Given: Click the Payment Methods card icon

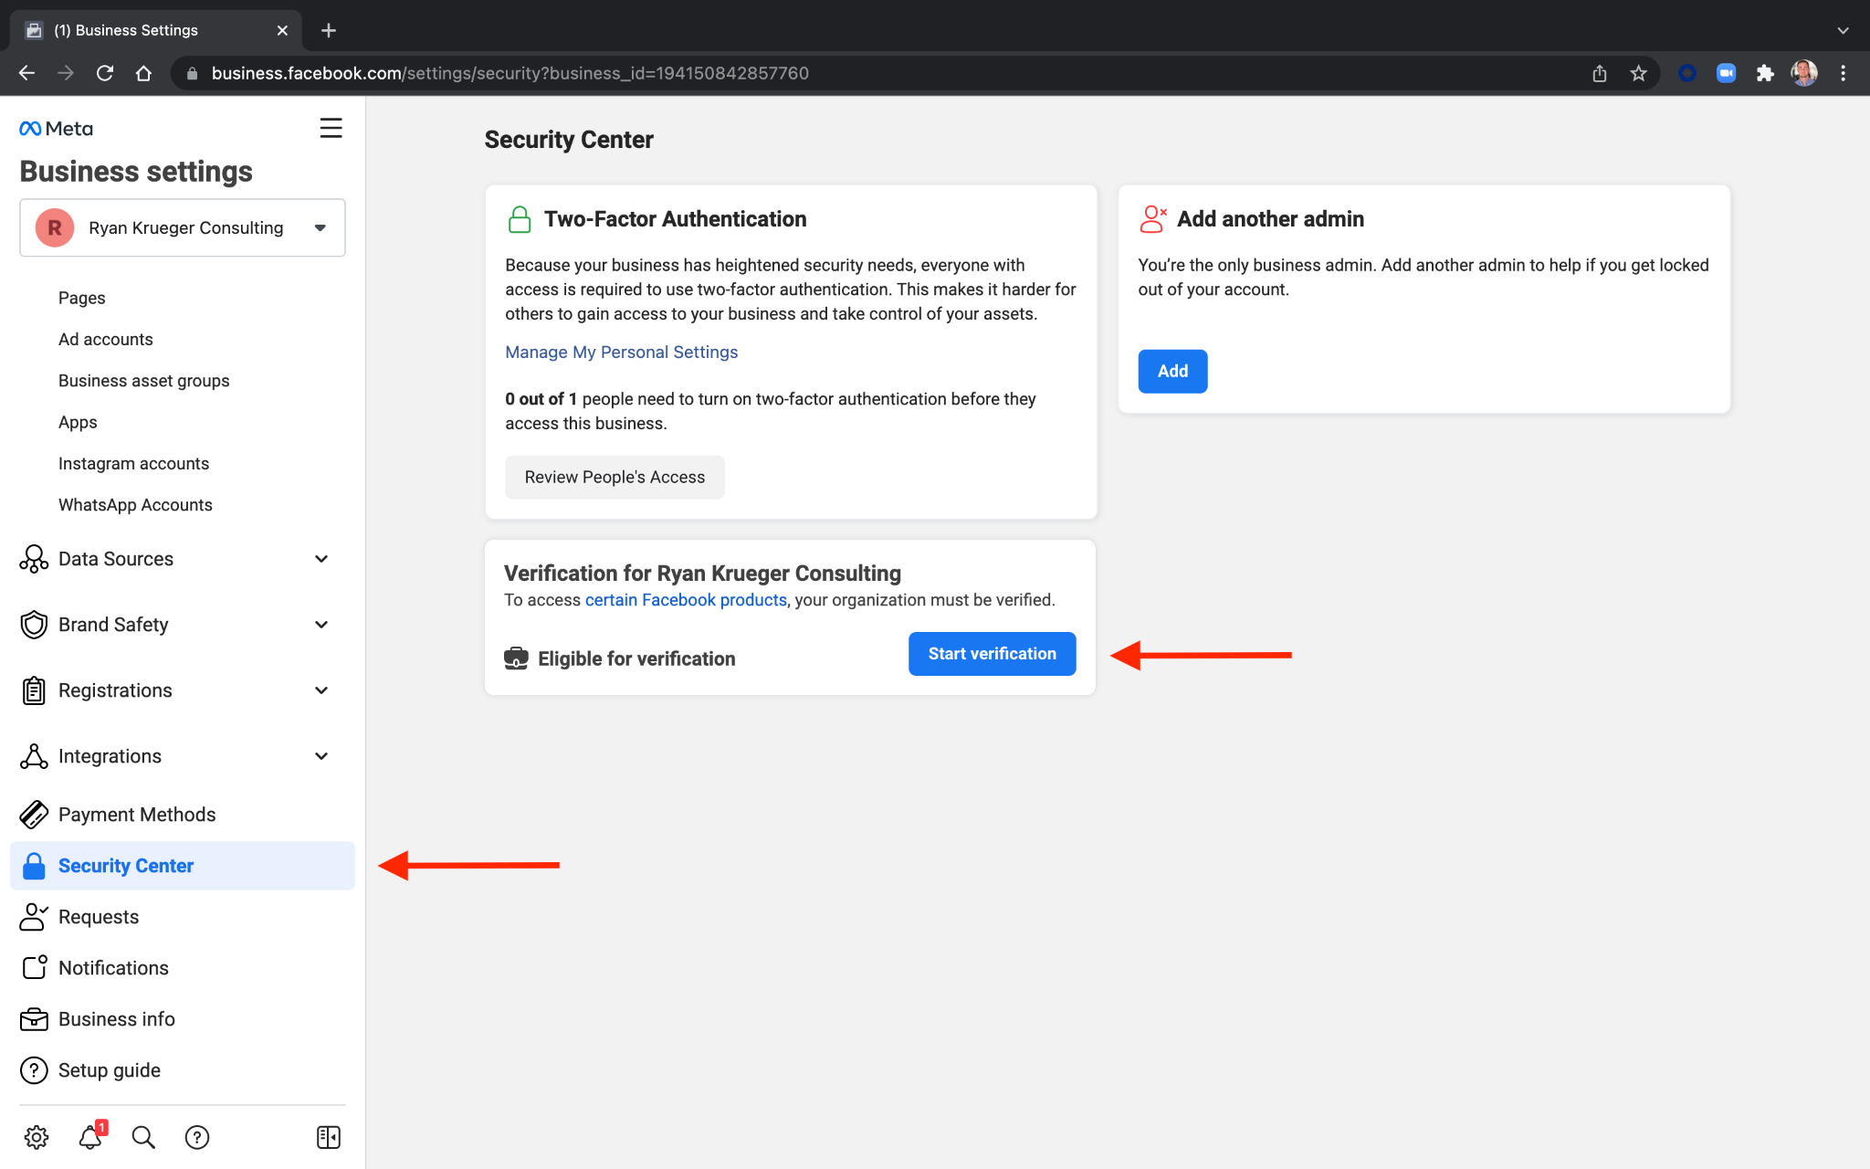Looking at the screenshot, I should (x=34, y=815).
